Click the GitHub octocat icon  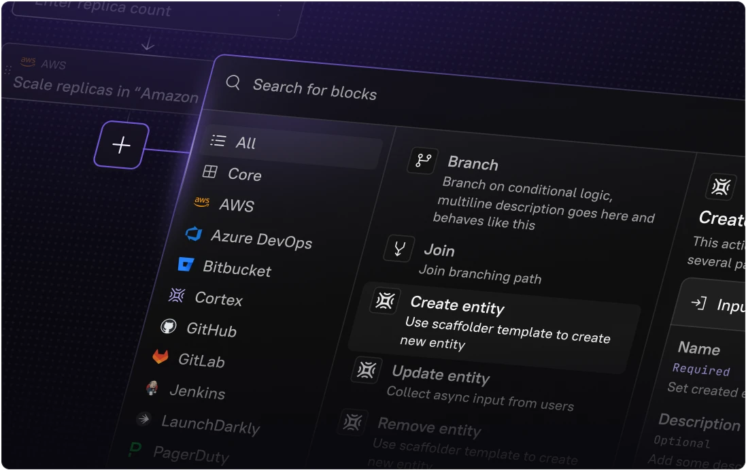coord(168,326)
